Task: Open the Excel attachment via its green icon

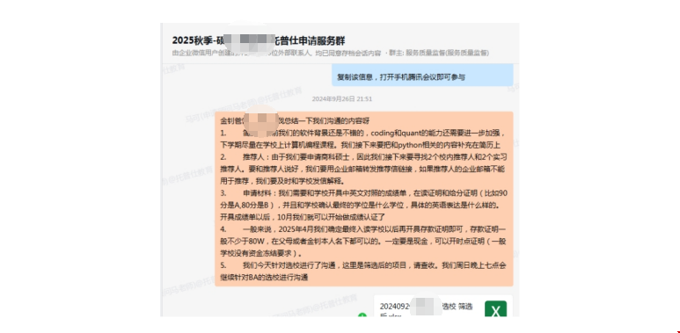Action: pos(495,308)
